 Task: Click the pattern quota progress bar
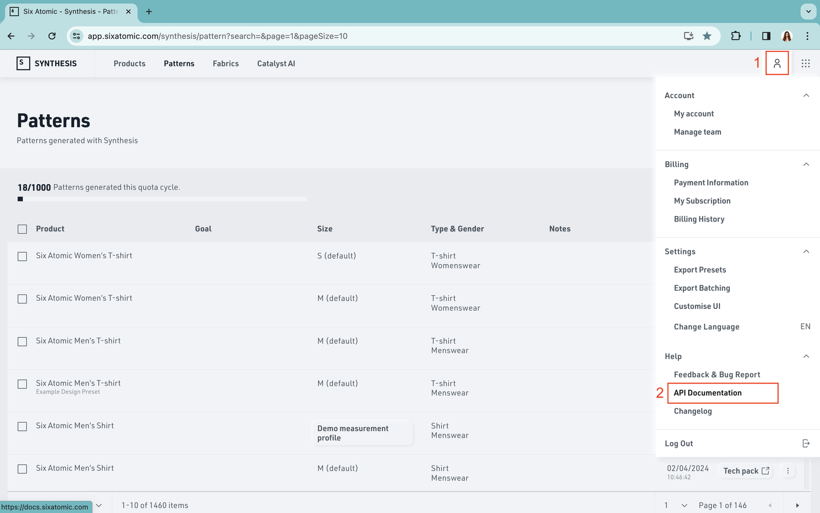(162, 199)
